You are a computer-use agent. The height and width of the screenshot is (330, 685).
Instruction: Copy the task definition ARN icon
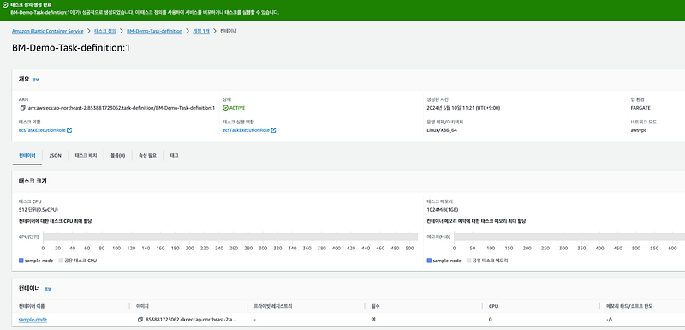pyautogui.click(x=22, y=107)
